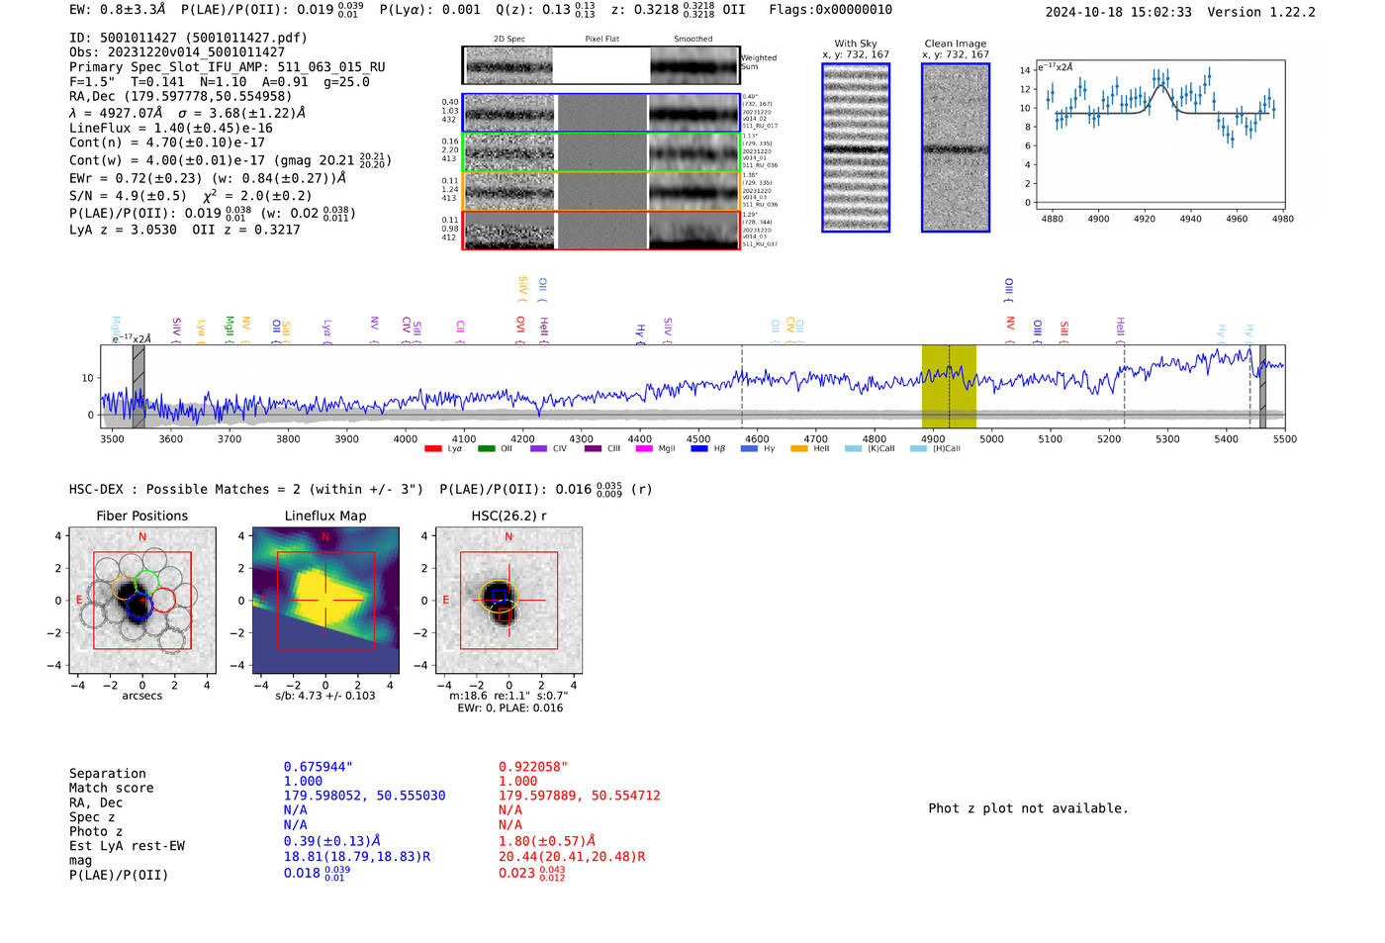Click the CIV purple legend swatch
This screenshot has height=943, width=1385.
coord(538,448)
